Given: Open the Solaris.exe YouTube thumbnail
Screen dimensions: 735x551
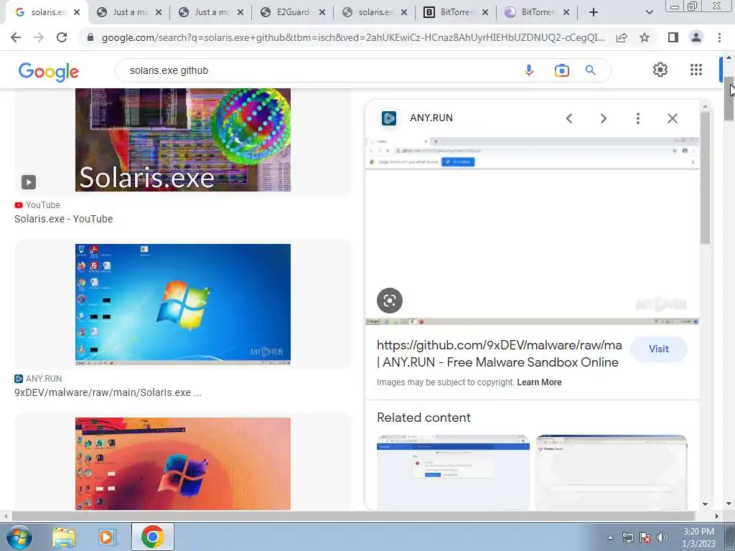Looking at the screenshot, I should tap(183, 140).
